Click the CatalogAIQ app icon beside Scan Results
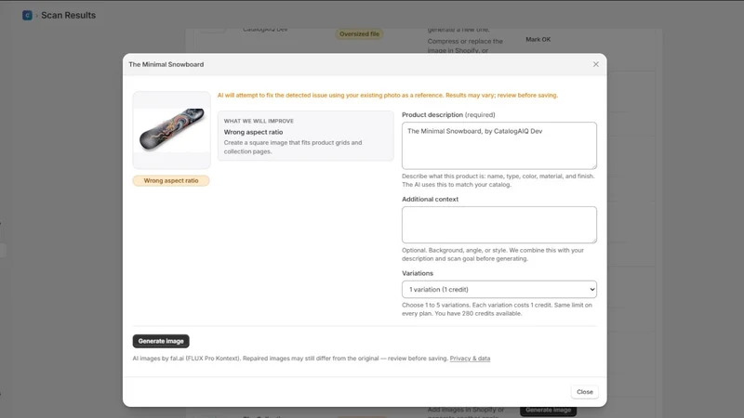This screenshot has width=744, height=418. pos(27,15)
